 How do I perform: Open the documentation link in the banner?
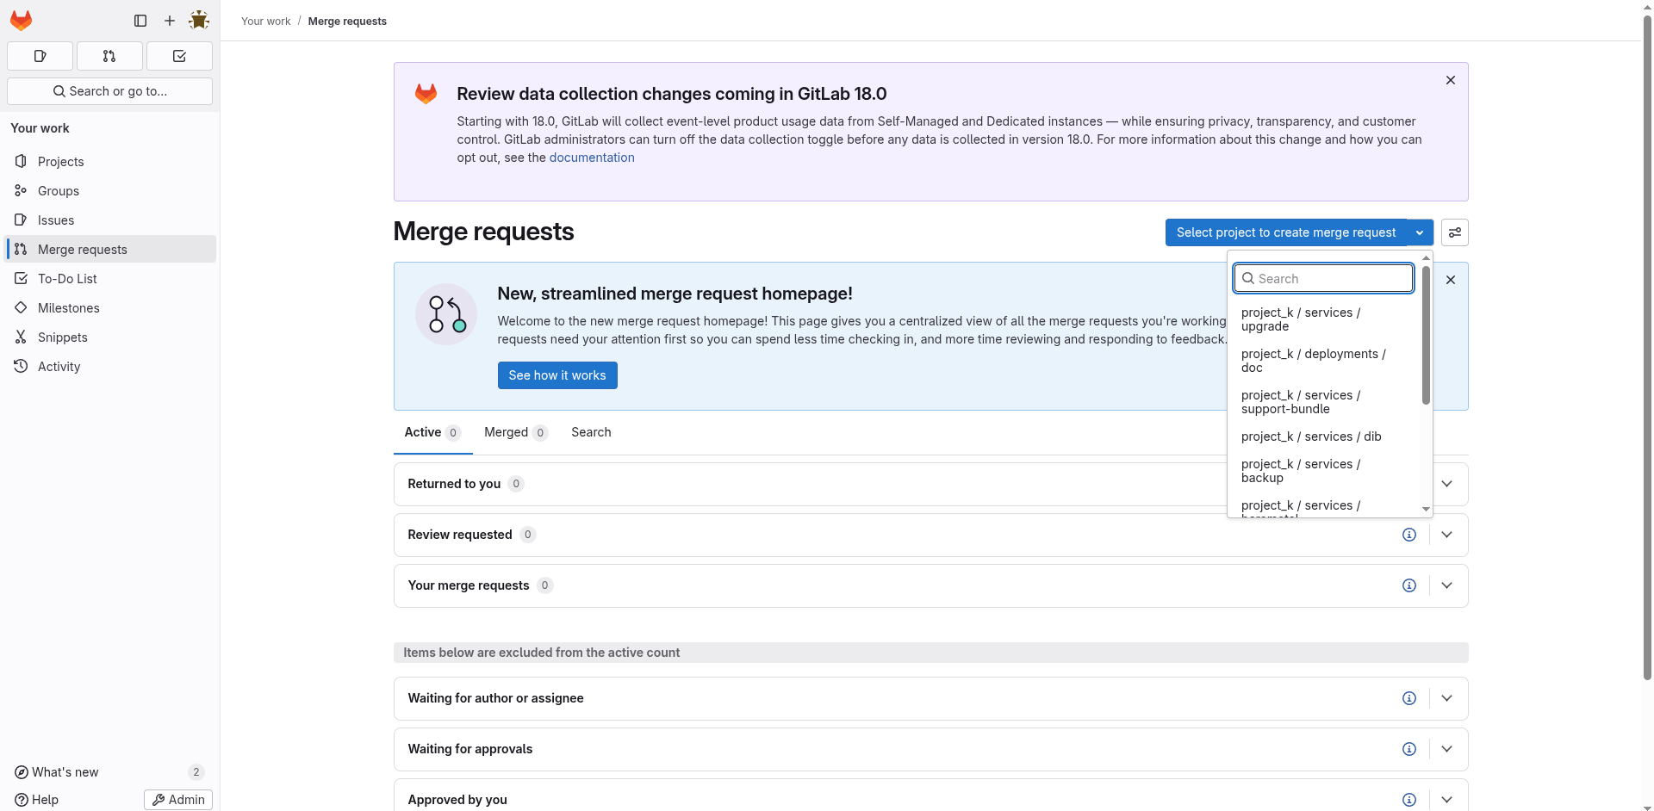pyautogui.click(x=592, y=157)
